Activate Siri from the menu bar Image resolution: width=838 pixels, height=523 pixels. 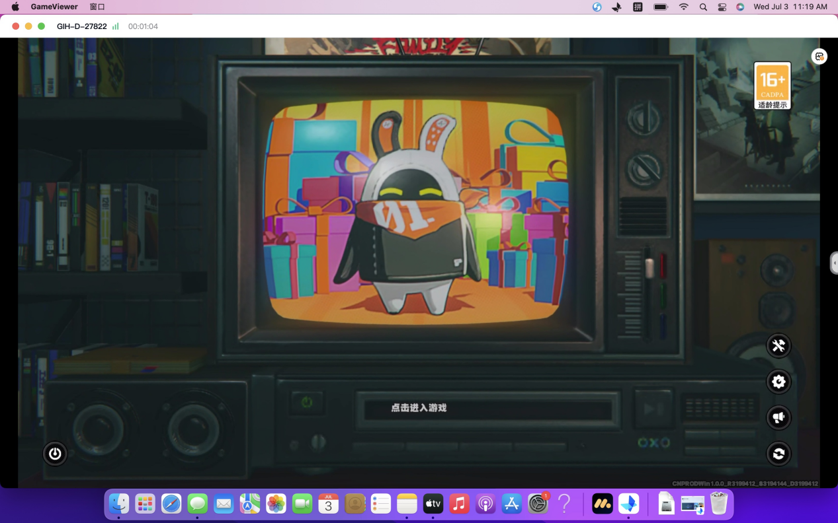740,7
